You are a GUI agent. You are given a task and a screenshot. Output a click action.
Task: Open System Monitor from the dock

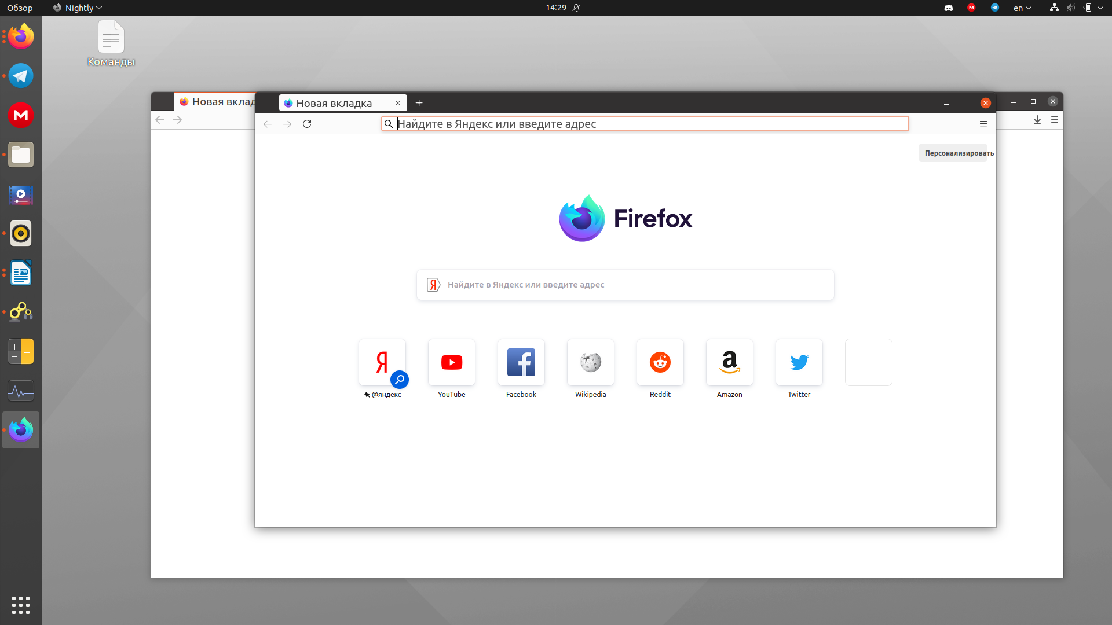(21, 391)
